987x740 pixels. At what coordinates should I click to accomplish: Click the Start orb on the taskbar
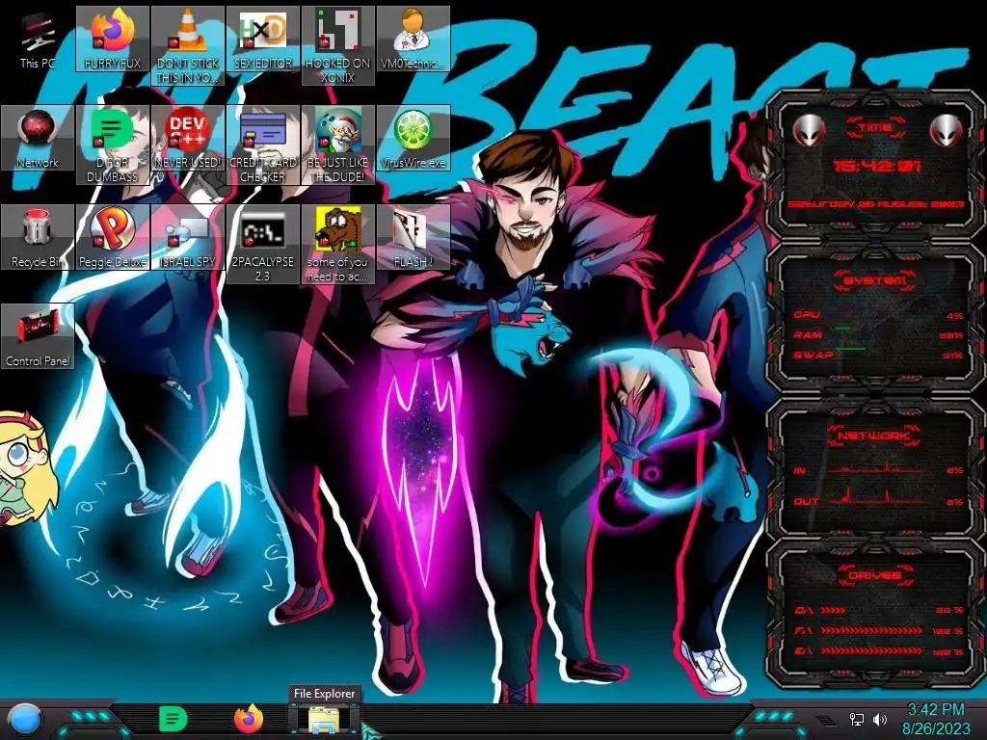[x=24, y=719]
